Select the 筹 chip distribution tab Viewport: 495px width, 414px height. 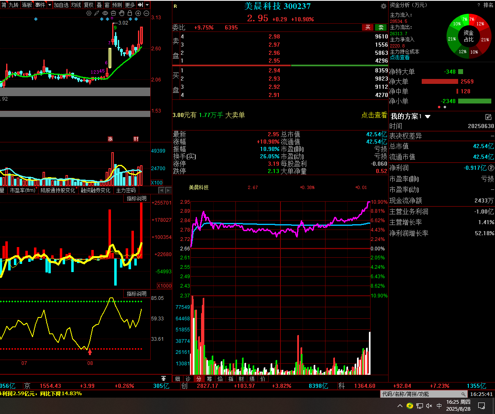[210, 379]
